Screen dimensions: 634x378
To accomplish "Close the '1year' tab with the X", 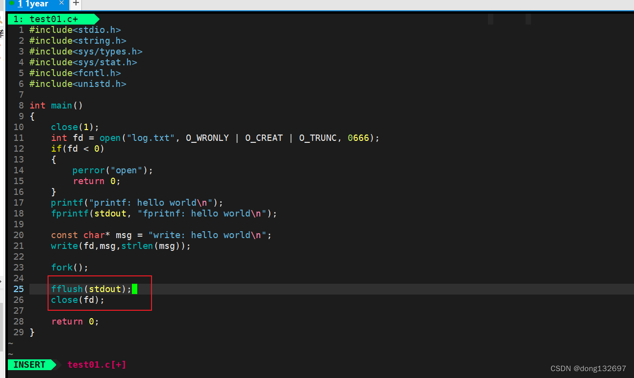I will (62, 3).
